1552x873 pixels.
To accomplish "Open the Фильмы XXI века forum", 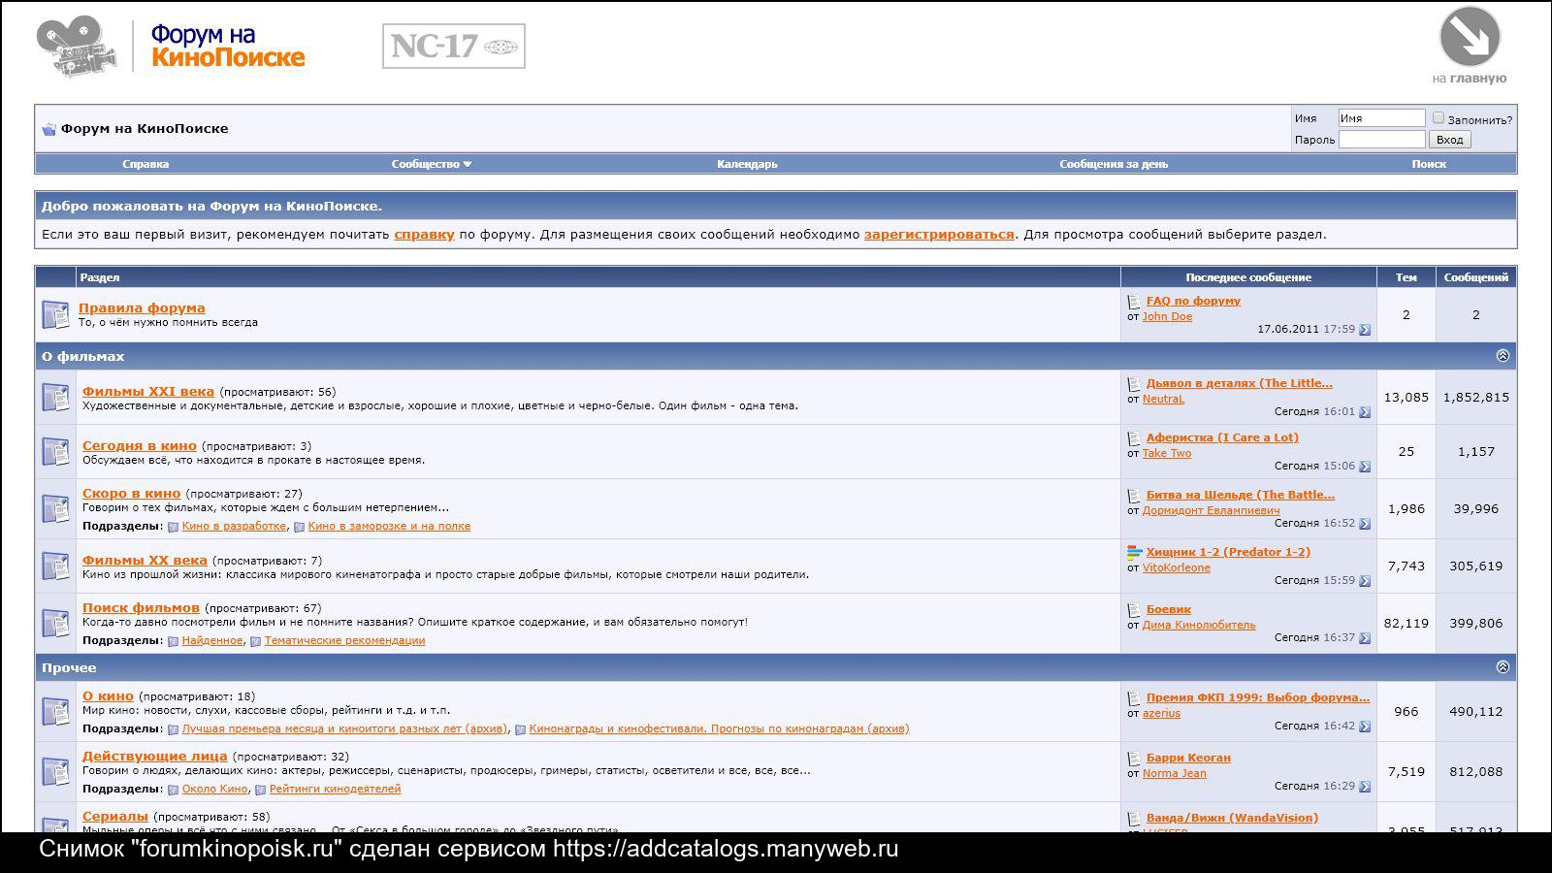I will (148, 391).
